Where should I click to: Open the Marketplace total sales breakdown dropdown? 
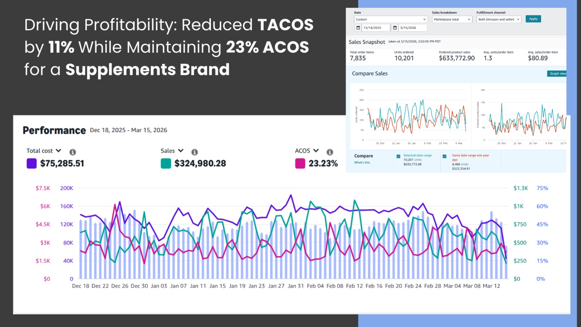[x=452, y=20]
